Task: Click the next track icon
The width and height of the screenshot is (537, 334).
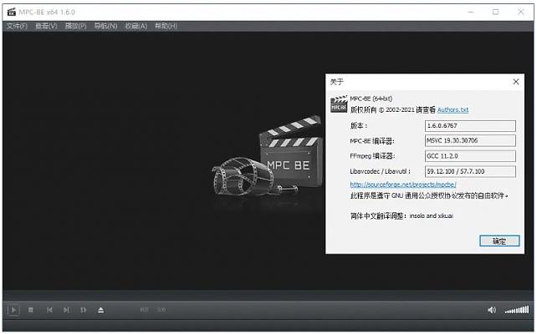Action: [x=66, y=310]
